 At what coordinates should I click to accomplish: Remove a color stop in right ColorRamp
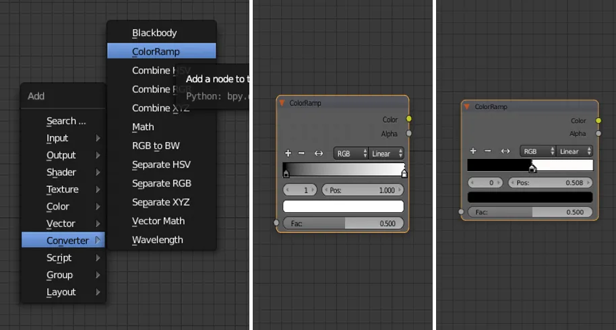click(x=487, y=151)
